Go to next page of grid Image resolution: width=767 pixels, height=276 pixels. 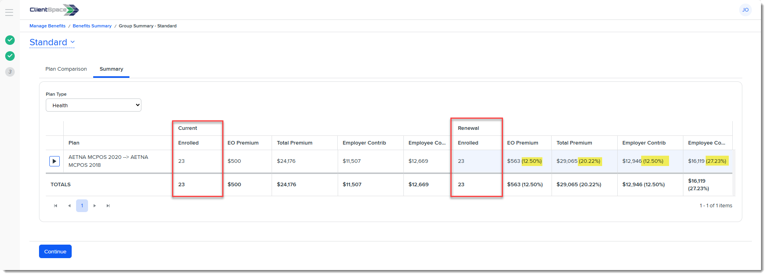tap(95, 206)
